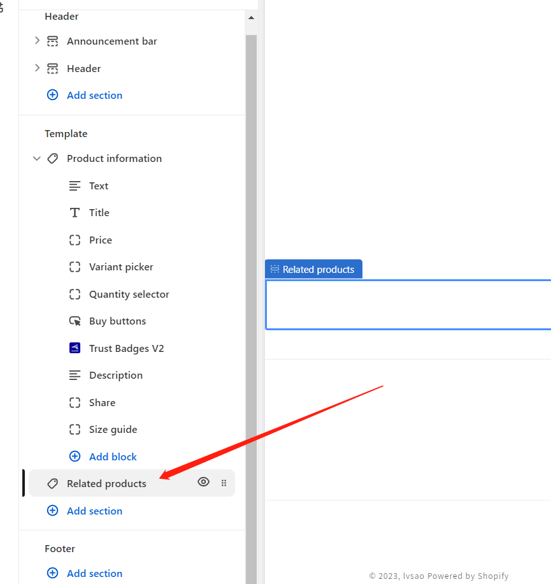The image size is (551, 584).
Task: Click the Trust Badges V2 app icon
Action: (x=75, y=348)
